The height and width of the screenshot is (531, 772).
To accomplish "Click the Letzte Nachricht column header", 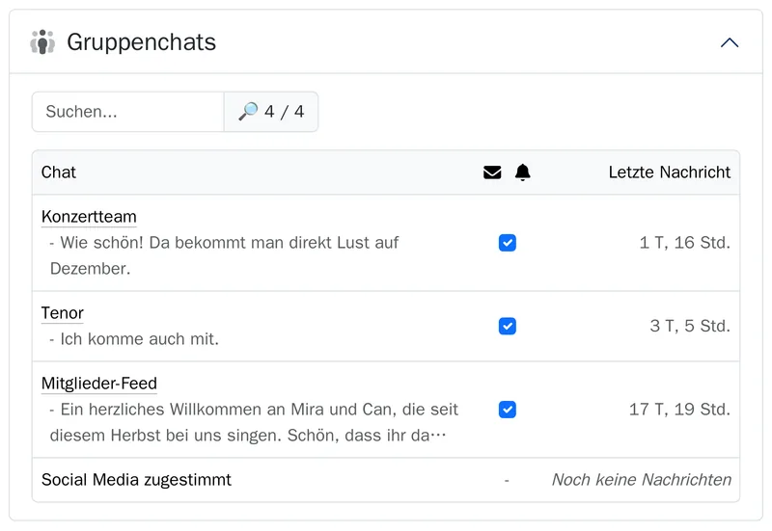I will 670,173.
